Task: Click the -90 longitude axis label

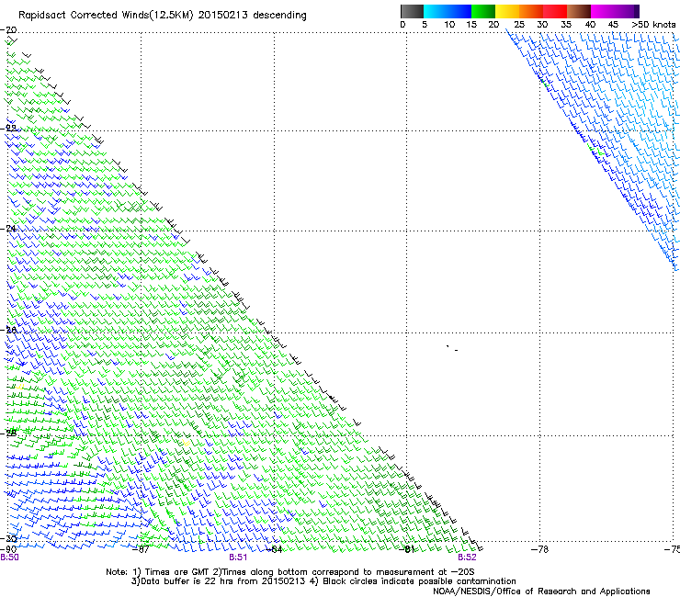Action: point(8,549)
